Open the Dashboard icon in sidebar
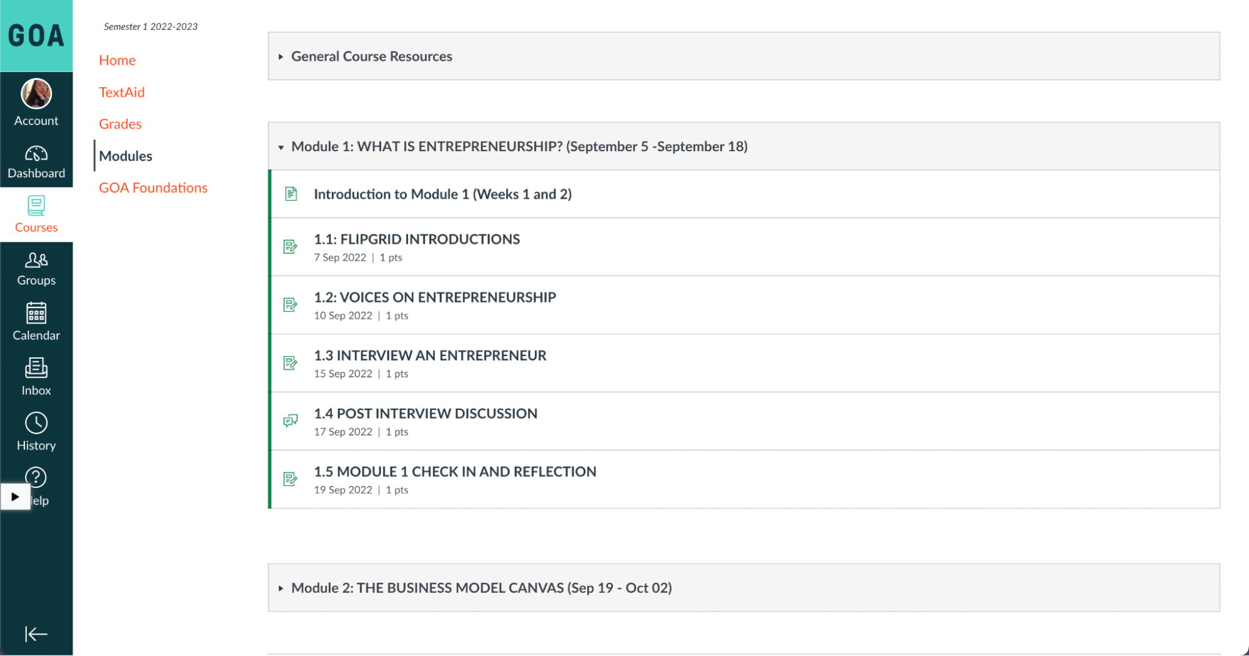1249x656 pixels. click(36, 154)
